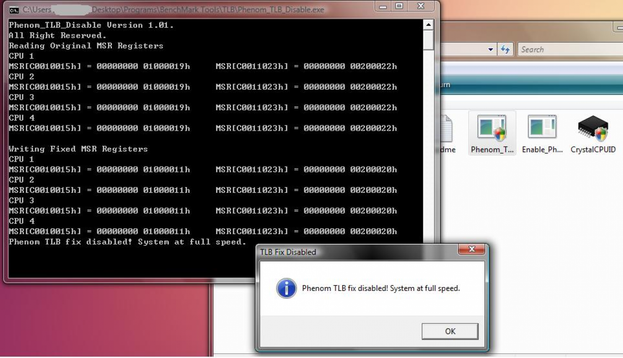623x358 pixels.
Task: Click the "Phenom_TLB_Disable Version 1.01." console line
Action: click(91, 25)
